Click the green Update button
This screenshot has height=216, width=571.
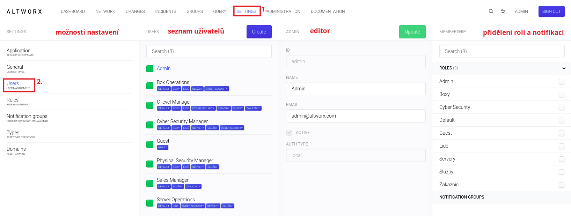(x=412, y=32)
